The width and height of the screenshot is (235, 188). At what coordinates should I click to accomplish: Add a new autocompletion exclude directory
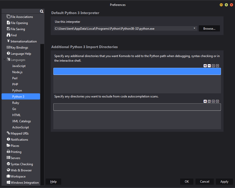[205, 101]
